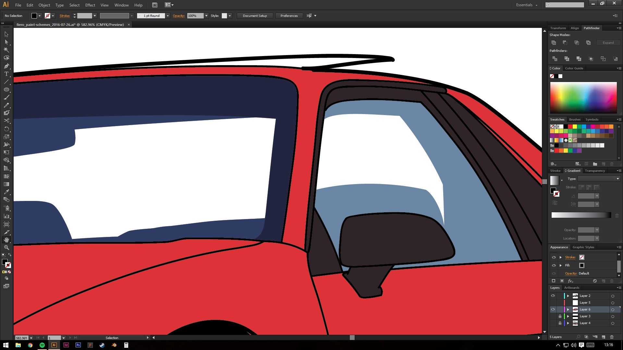The image size is (623, 350).
Task: Open the Object menu
Action: (44, 5)
